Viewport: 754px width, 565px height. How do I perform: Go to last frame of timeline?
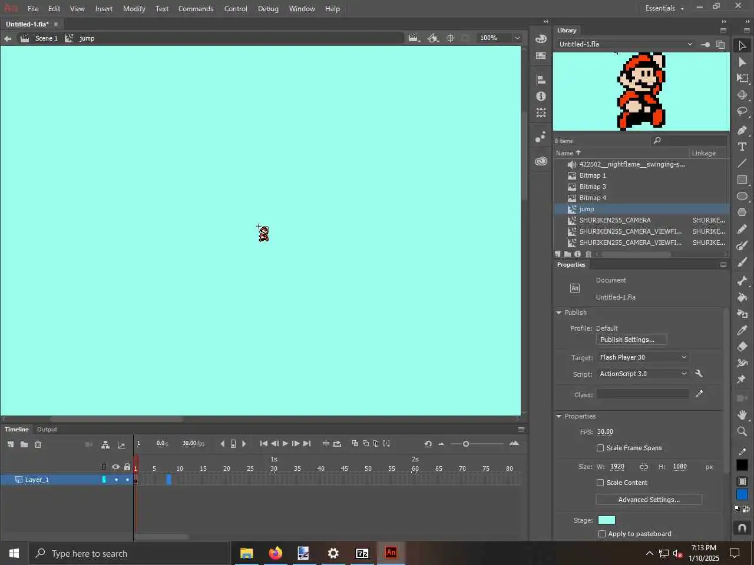point(307,444)
